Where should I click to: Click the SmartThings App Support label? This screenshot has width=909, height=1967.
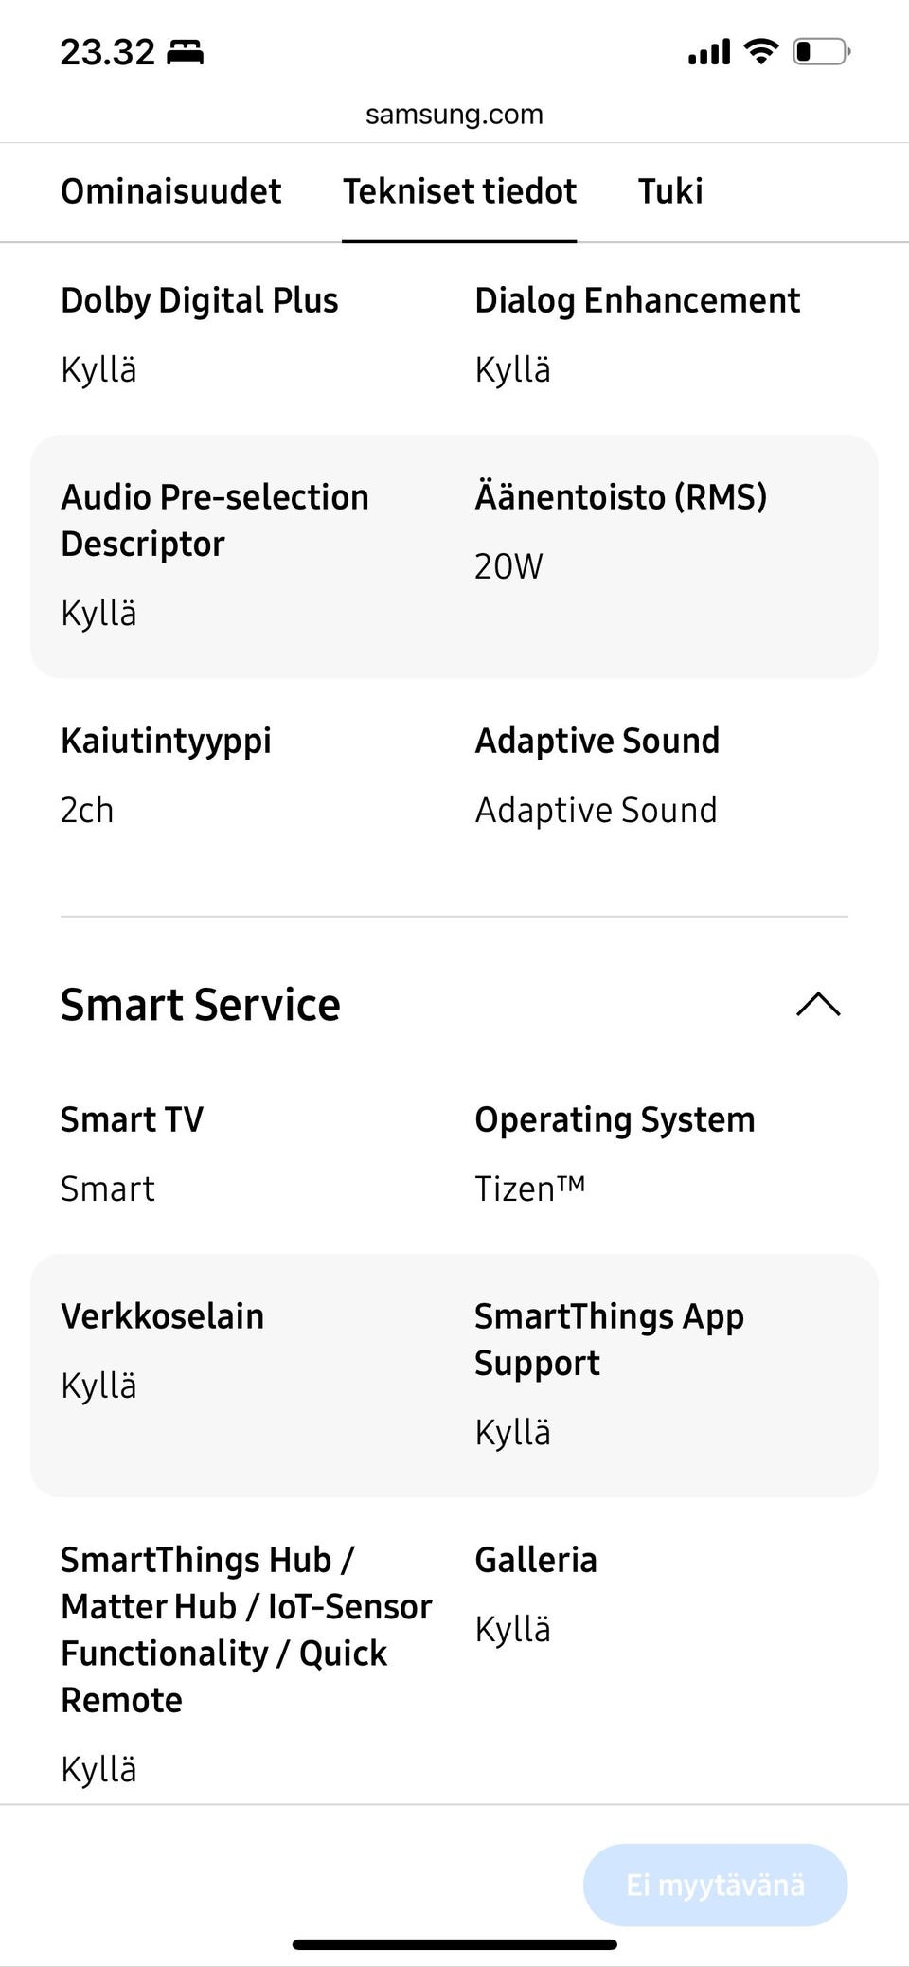click(609, 1339)
